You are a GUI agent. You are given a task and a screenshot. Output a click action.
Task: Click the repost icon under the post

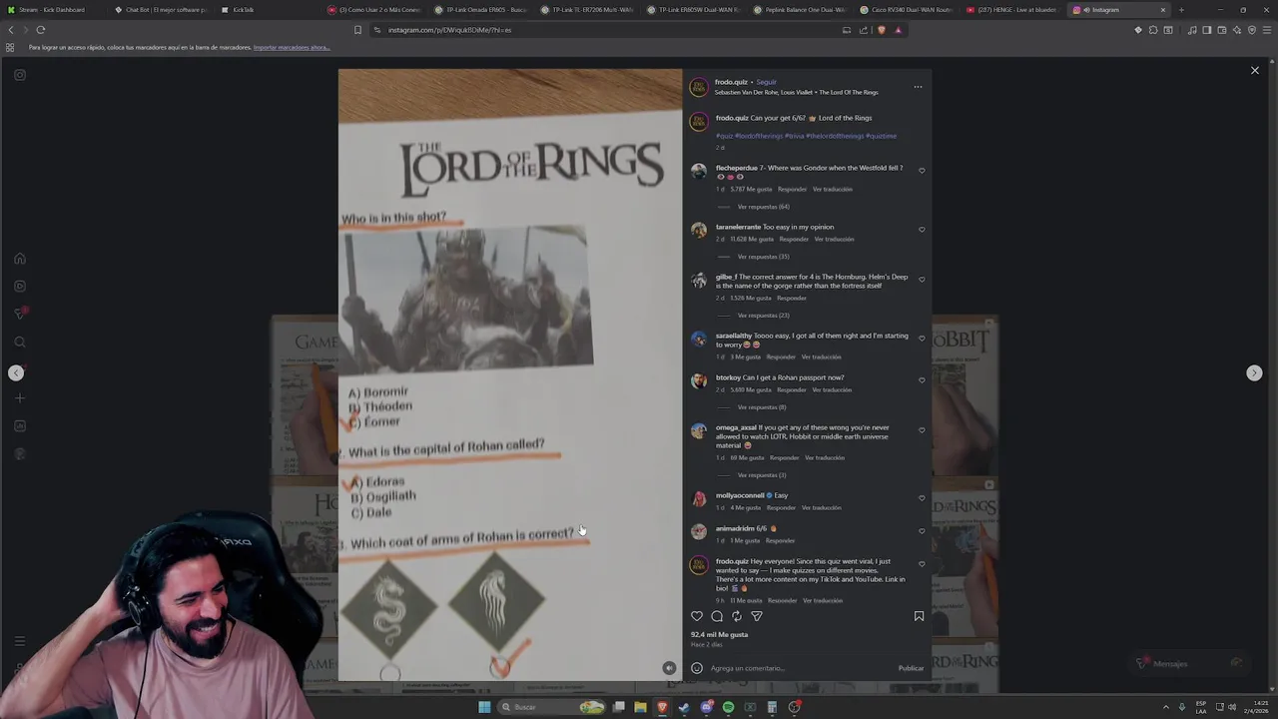pyautogui.click(x=737, y=616)
